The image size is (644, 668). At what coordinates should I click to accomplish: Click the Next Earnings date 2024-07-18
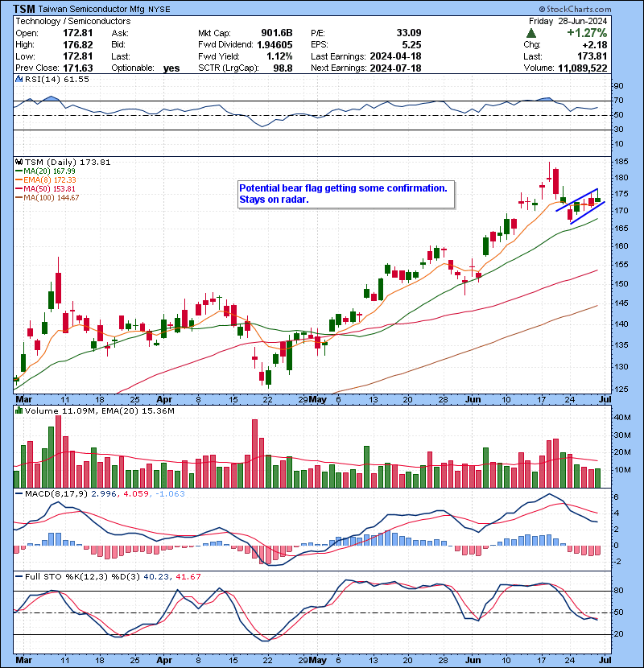[x=395, y=68]
